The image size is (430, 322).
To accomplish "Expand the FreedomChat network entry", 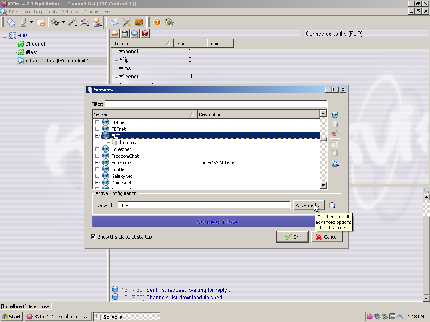I will coord(97,156).
